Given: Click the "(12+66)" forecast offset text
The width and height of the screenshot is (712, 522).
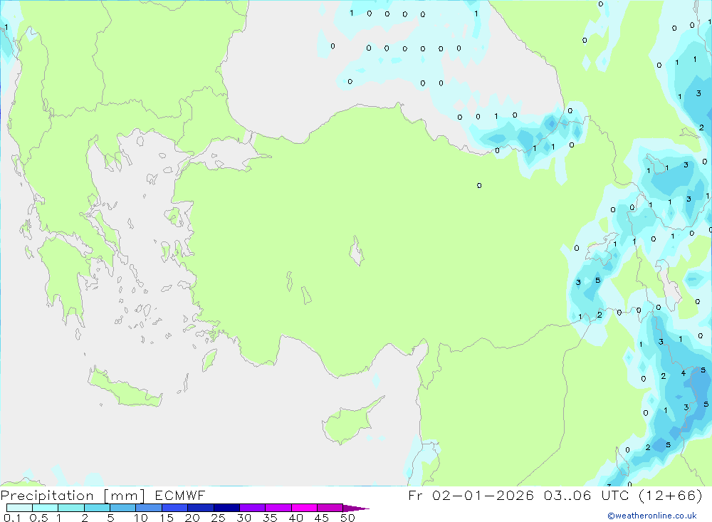Looking at the screenshot, I should coord(670,495).
